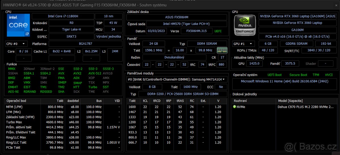Open the GPU #1 selector dropdown
The image size is (340, 155).
pos(243,44)
